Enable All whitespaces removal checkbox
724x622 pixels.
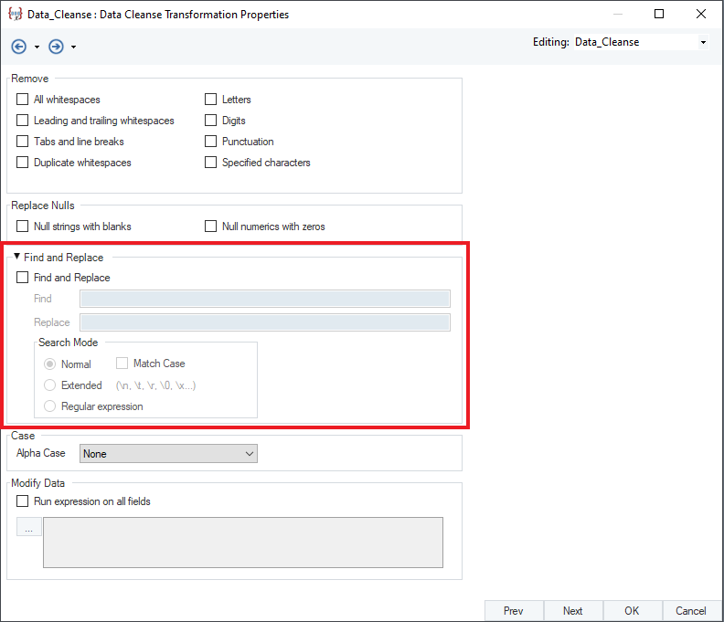(23, 100)
